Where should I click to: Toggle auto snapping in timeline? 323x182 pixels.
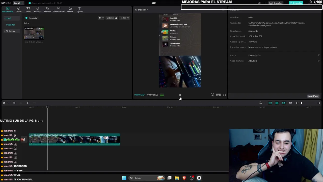click(277, 103)
